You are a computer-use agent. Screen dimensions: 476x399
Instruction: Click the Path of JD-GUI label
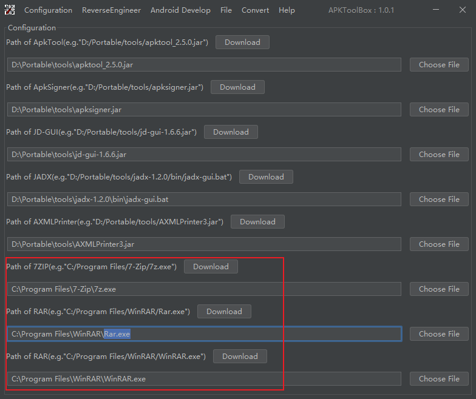tap(101, 132)
